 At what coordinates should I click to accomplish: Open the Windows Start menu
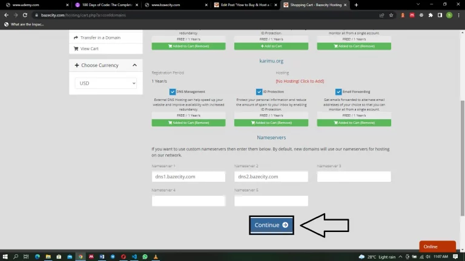pos(5,257)
